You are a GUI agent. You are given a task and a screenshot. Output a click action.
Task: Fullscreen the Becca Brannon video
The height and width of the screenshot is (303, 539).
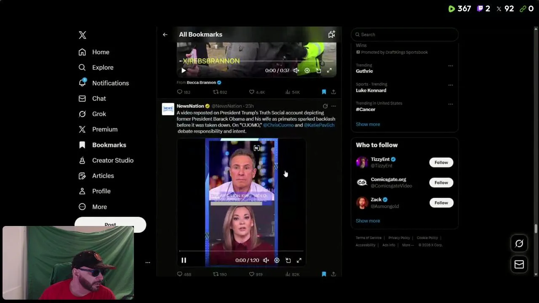click(x=329, y=70)
